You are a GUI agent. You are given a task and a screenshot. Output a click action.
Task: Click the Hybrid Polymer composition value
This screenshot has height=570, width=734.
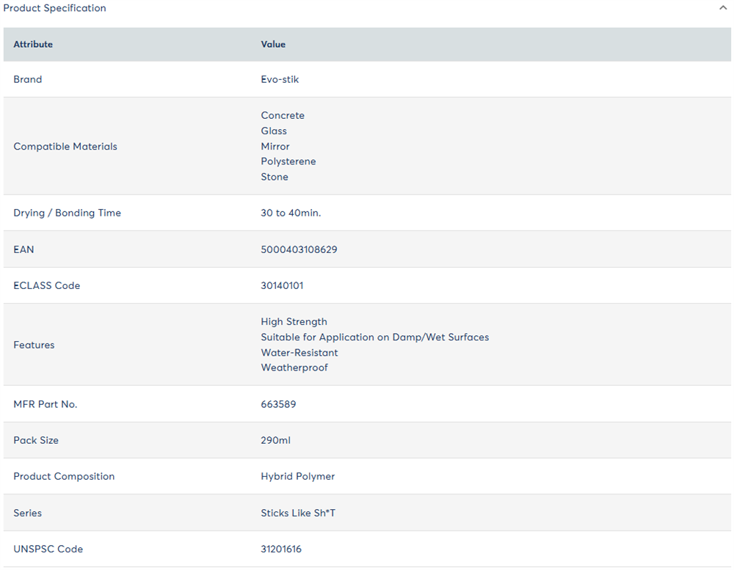tap(297, 476)
